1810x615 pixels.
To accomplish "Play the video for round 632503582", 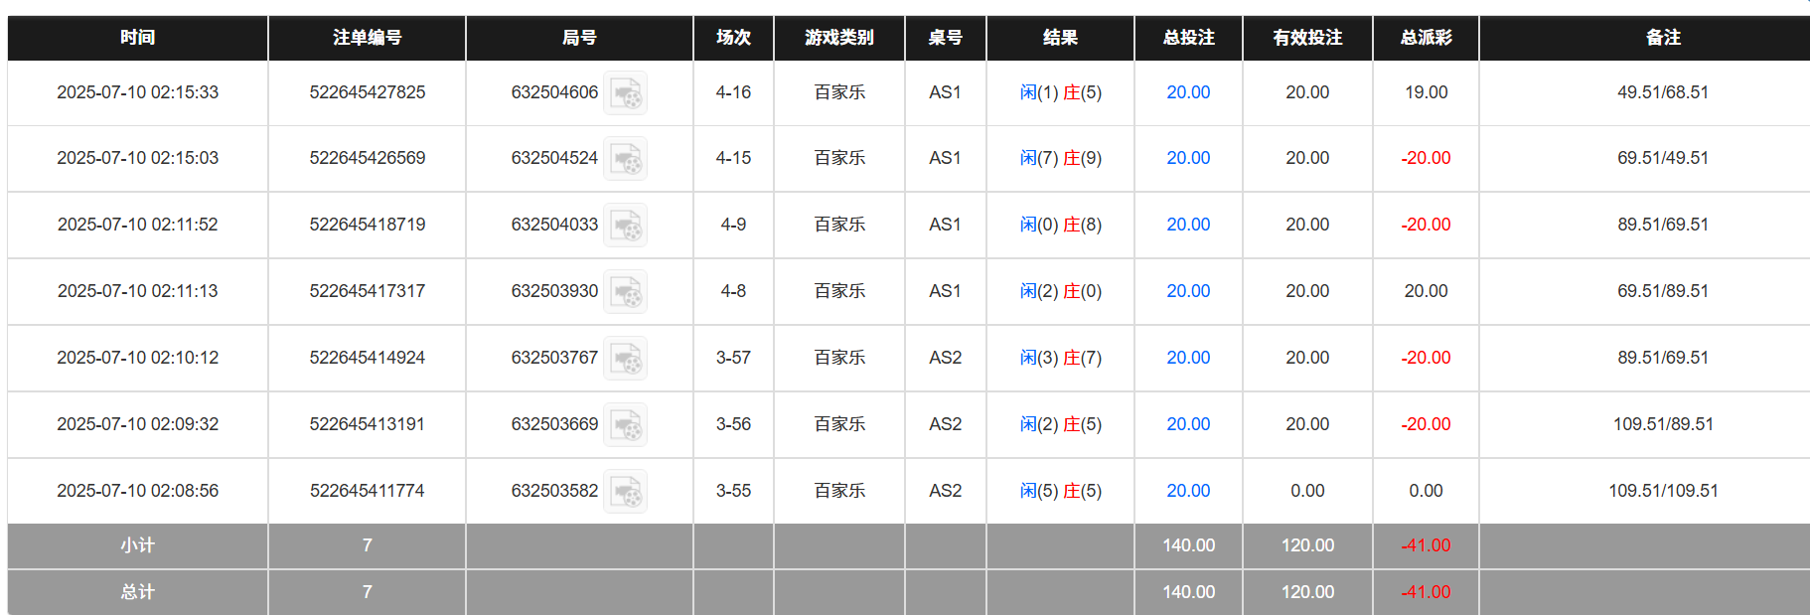I will click(x=625, y=490).
